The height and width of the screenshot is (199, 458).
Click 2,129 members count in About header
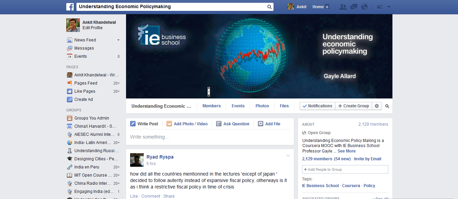(373, 124)
